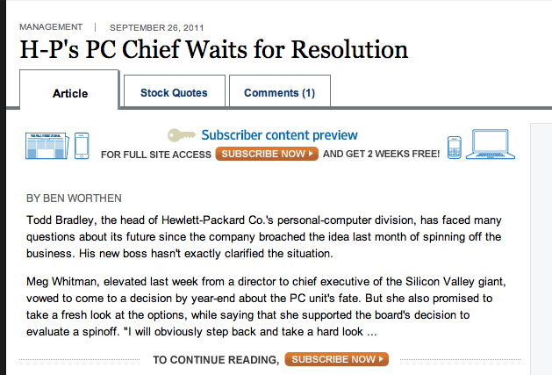
Task: Click the BlackBerry phone icon on right
Action: pyautogui.click(x=454, y=148)
